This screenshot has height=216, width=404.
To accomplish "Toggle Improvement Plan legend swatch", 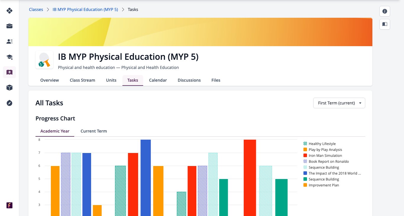I will (305, 185).
